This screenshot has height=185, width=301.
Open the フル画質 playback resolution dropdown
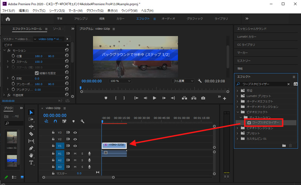tap(183, 81)
